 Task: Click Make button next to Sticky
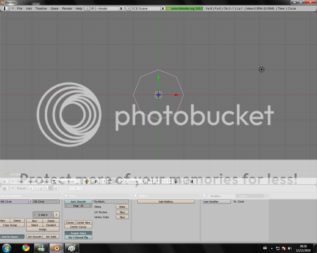[x=122, y=207]
